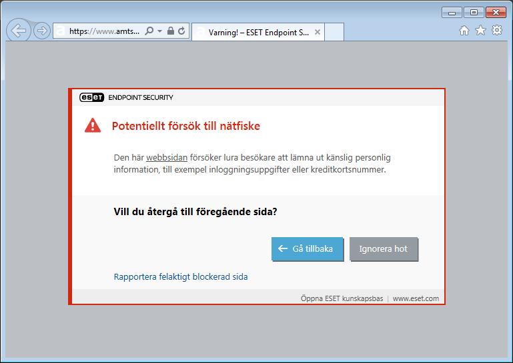Open a new blank tab
The width and height of the screenshot is (513, 363).
pos(334,32)
